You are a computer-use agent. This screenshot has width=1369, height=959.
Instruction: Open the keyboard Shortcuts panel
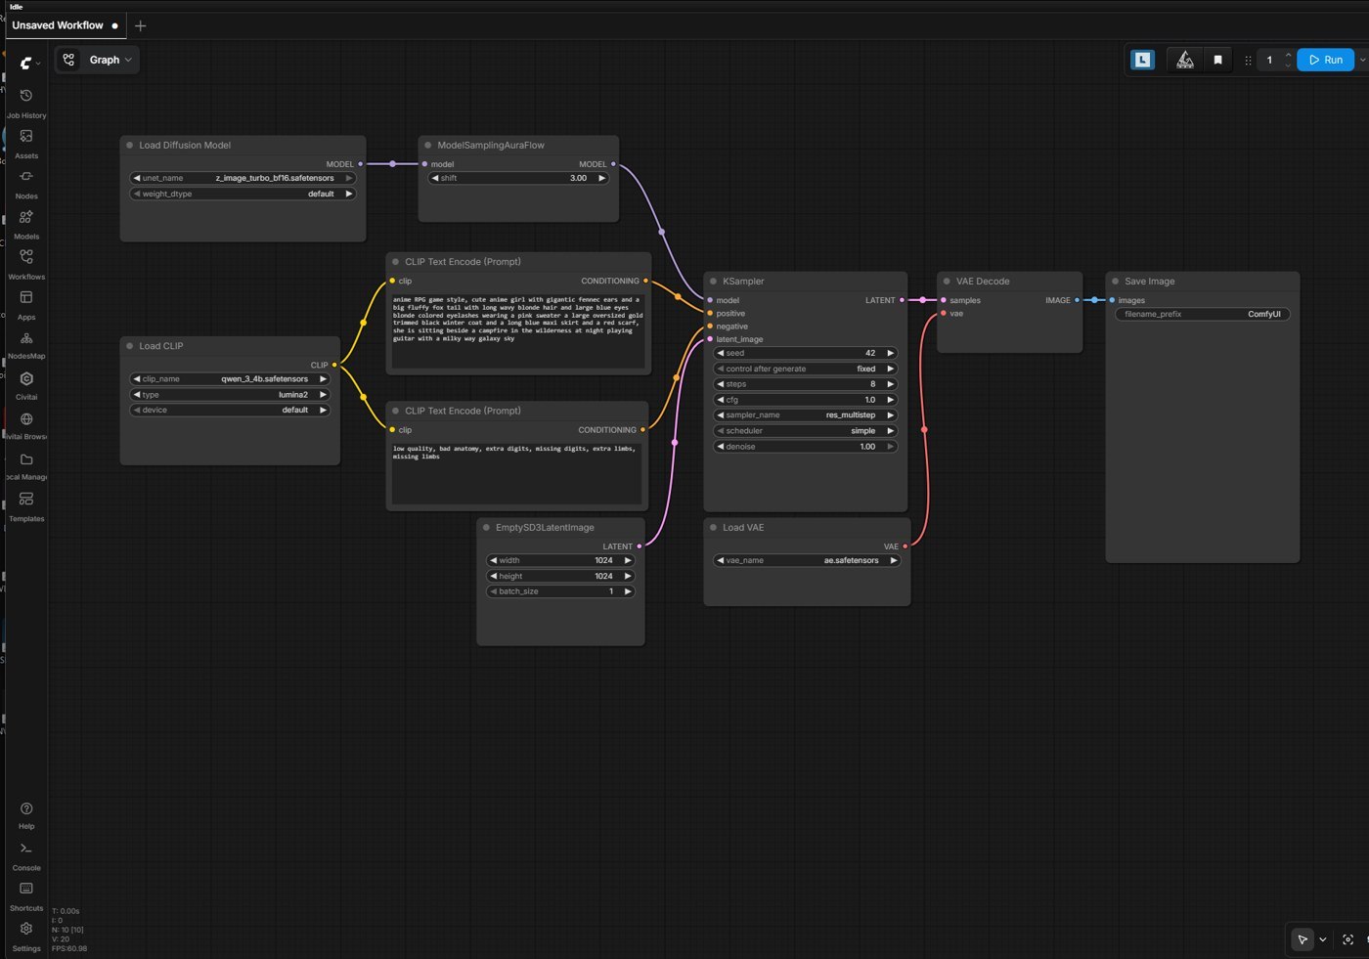click(26, 895)
